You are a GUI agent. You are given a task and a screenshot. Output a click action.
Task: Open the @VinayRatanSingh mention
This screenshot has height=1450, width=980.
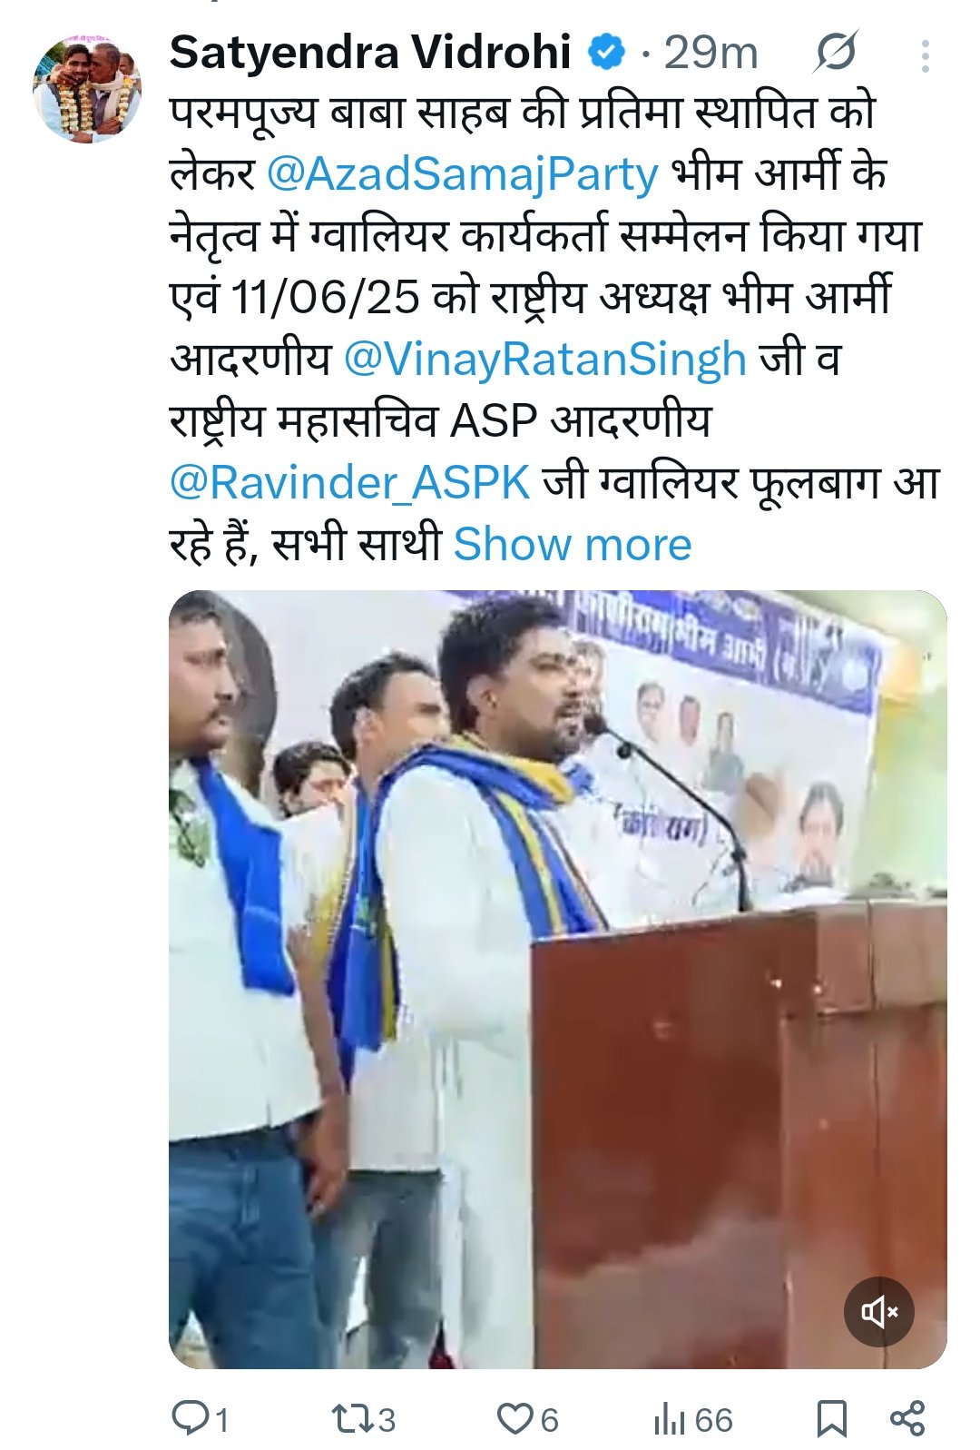pyautogui.click(x=544, y=360)
